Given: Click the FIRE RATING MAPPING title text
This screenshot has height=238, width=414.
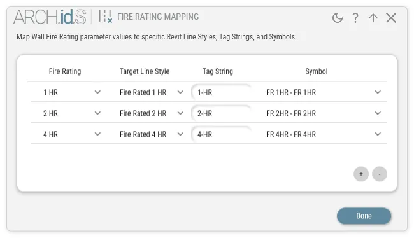Looking at the screenshot, I should (158, 17).
